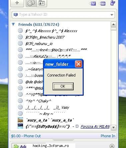The height and width of the screenshot is (148, 126).
Task: Select contact AleXutZa
Action: pyautogui.click(x=48, y=56)
